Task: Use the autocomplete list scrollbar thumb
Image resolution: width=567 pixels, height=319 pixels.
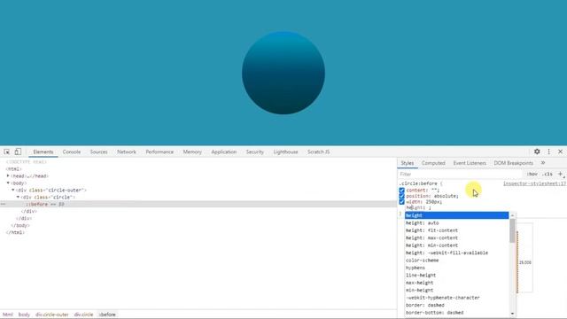Action: click(x=512, y=230)
